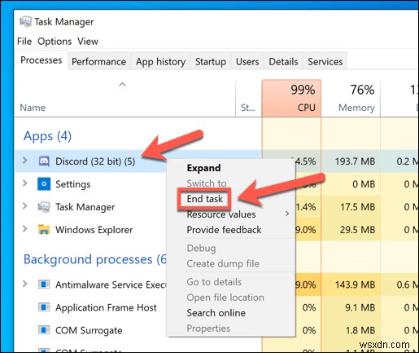Click the Settings gear icon

click(x=44, y=184)
